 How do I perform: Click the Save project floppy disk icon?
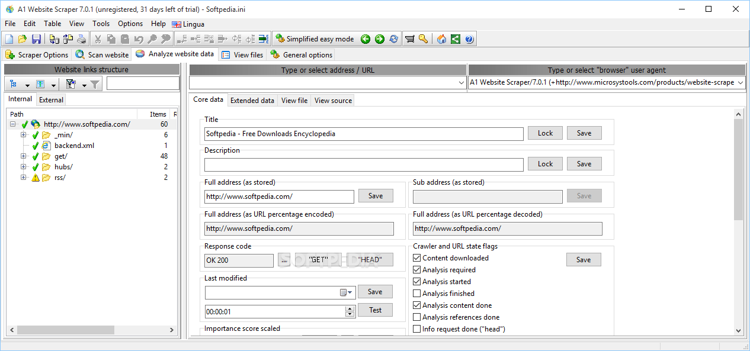point(36,39)
